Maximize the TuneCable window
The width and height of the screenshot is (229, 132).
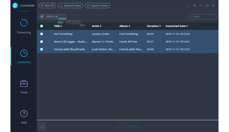pyautogui.click(x=207, y=5)
